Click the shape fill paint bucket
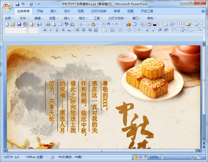The width and height of the screenshot is (208, 162). [x=199, y=30]
